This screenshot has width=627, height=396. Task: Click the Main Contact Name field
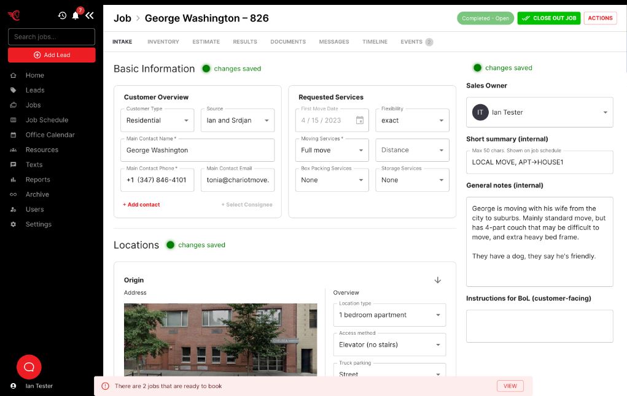[x=198, y=150]
